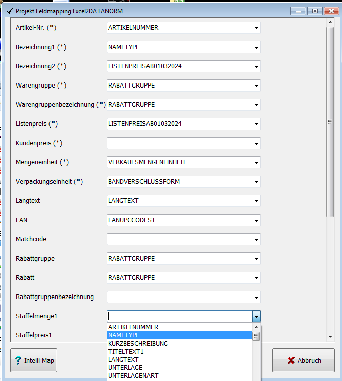Click the main form vertical scrollbar thumb
The width and height of the screenshot is (342, 381).
click(x=330, y=122)
